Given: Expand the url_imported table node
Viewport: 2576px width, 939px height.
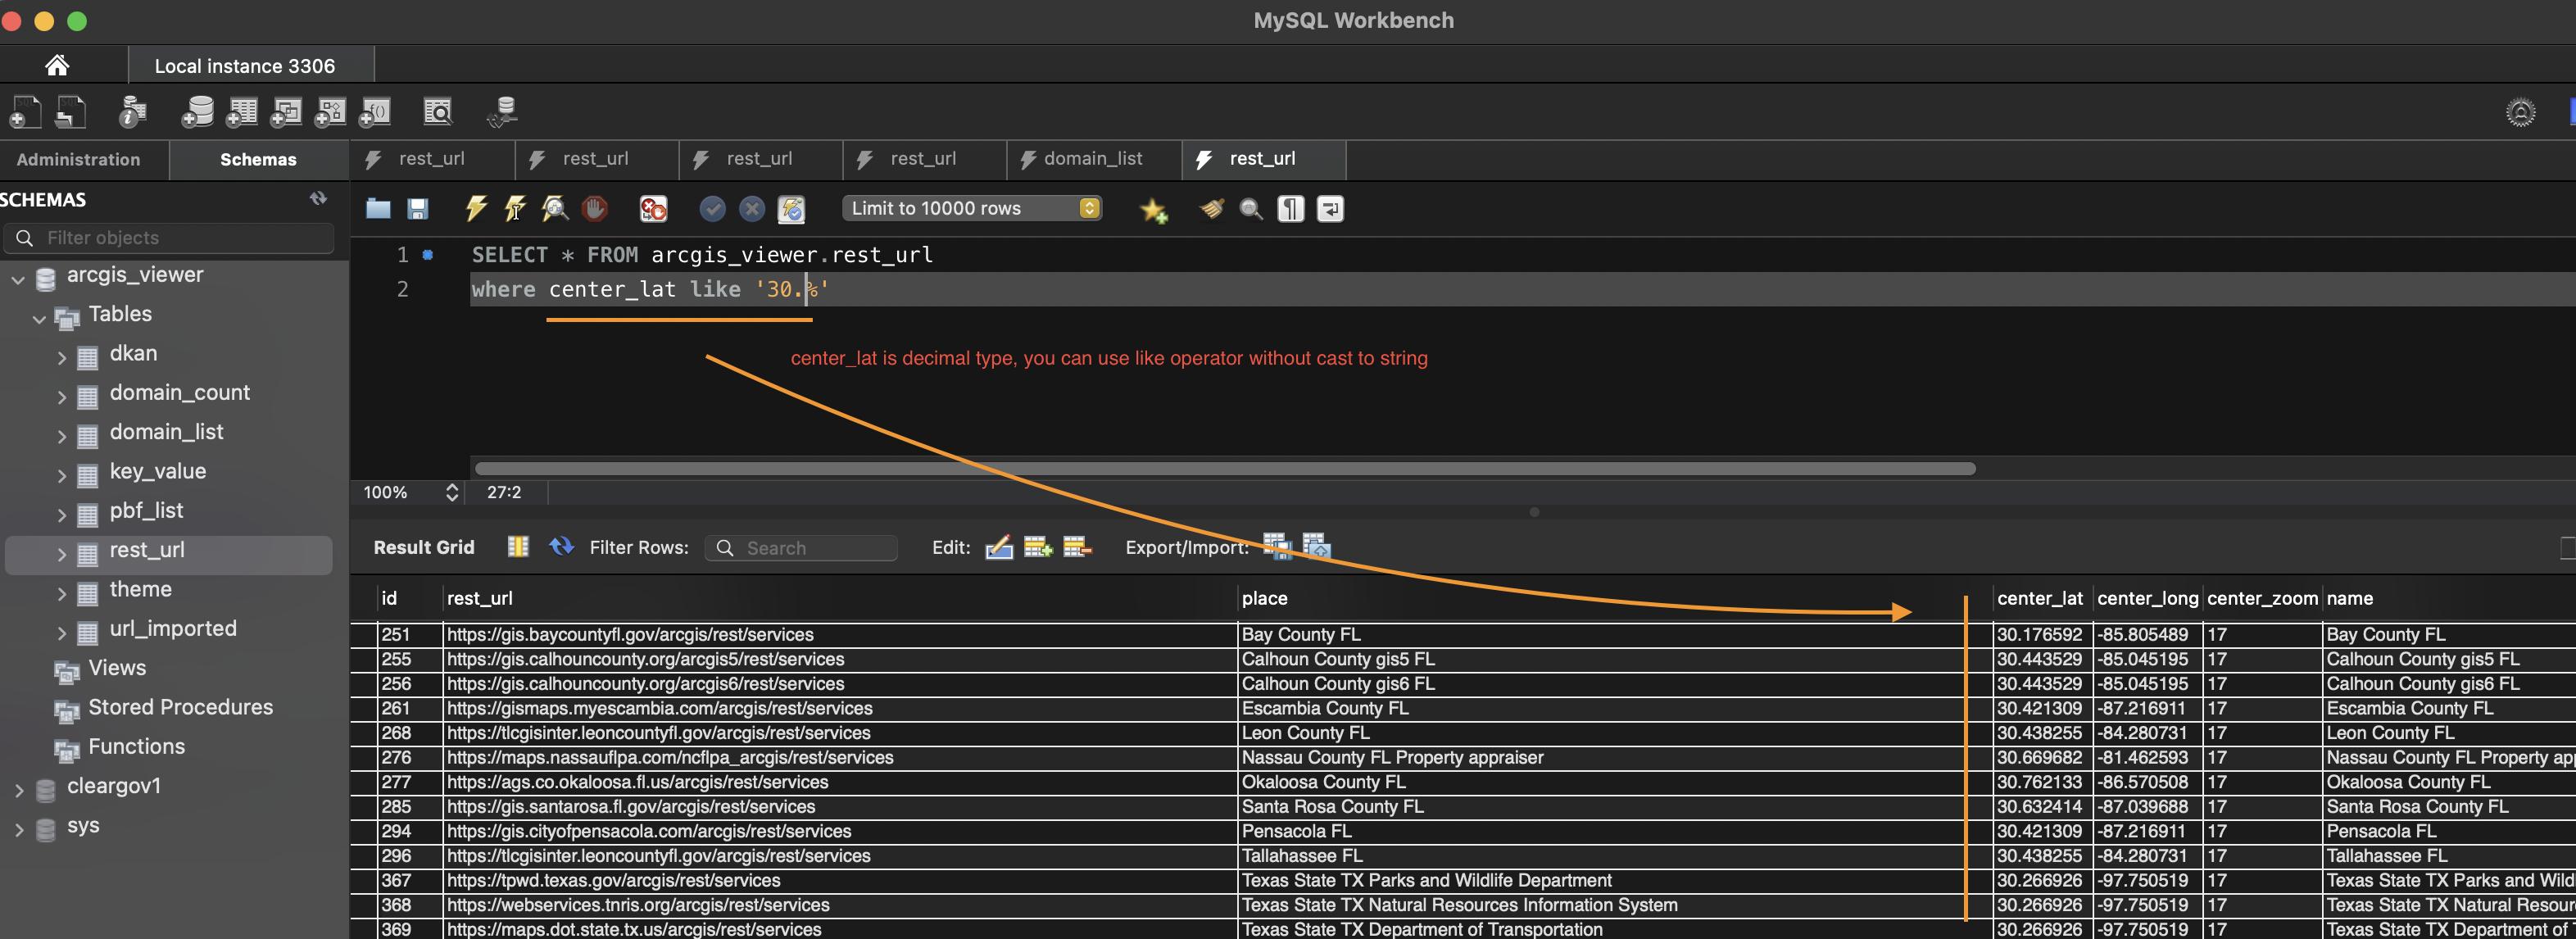Looking at the screenshot, I should [x=61, y=633].
